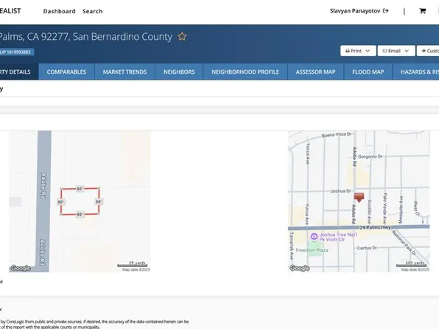Open the Search page
The height and width of the screenshot is (329, 439).
pyautogui.click(x=93, y=11)
